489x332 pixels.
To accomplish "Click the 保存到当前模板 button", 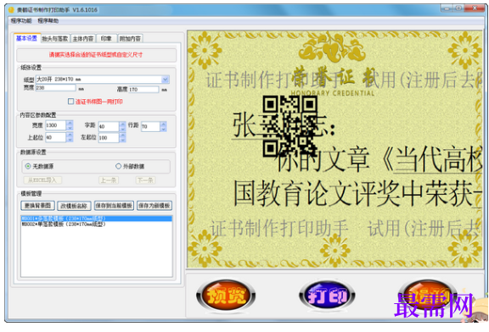I will click(x=114, y=206).
